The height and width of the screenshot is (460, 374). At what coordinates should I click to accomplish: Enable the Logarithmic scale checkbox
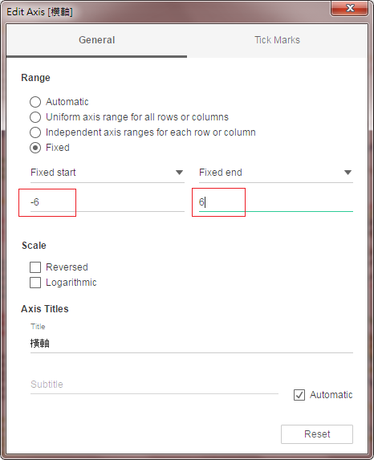point(35,283)
